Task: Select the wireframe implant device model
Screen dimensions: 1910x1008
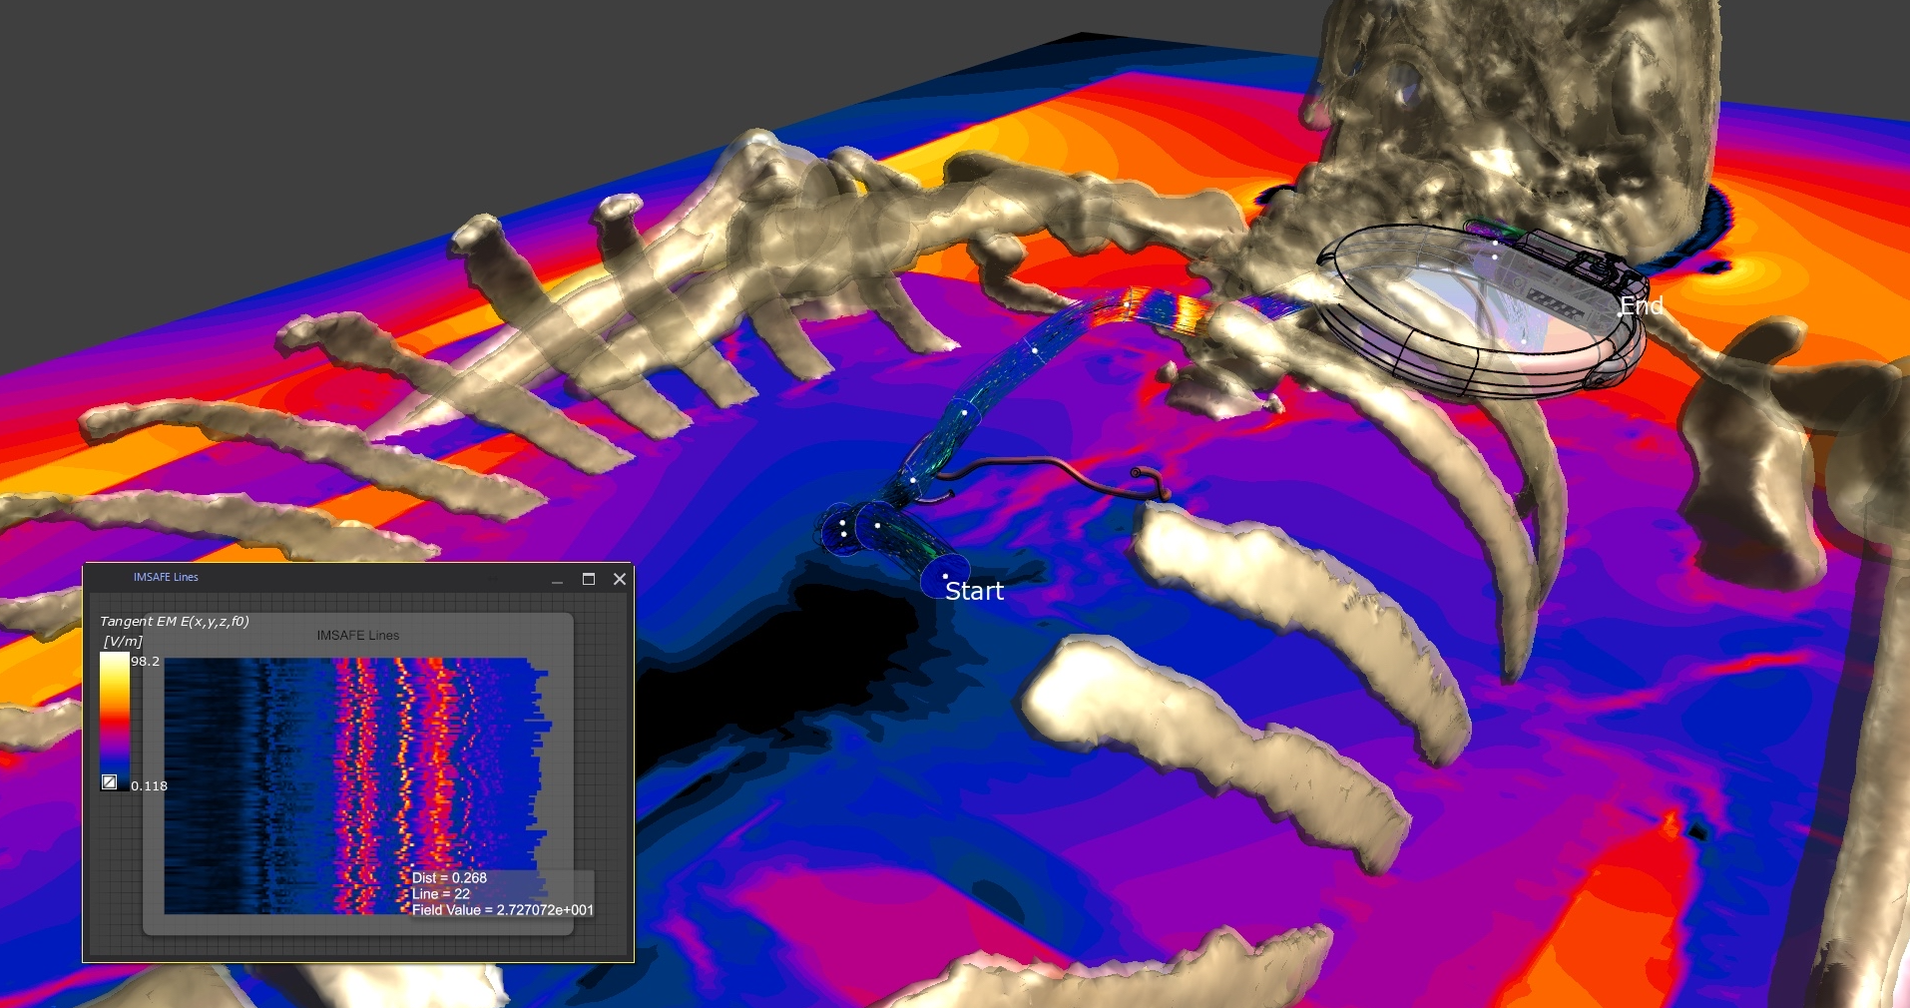Action: pos(1484,311)
